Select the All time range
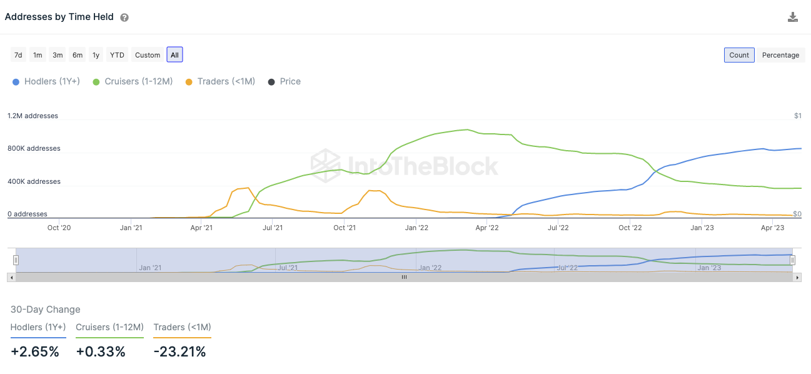Screen dimensions: 811x374 pos(174,55)
